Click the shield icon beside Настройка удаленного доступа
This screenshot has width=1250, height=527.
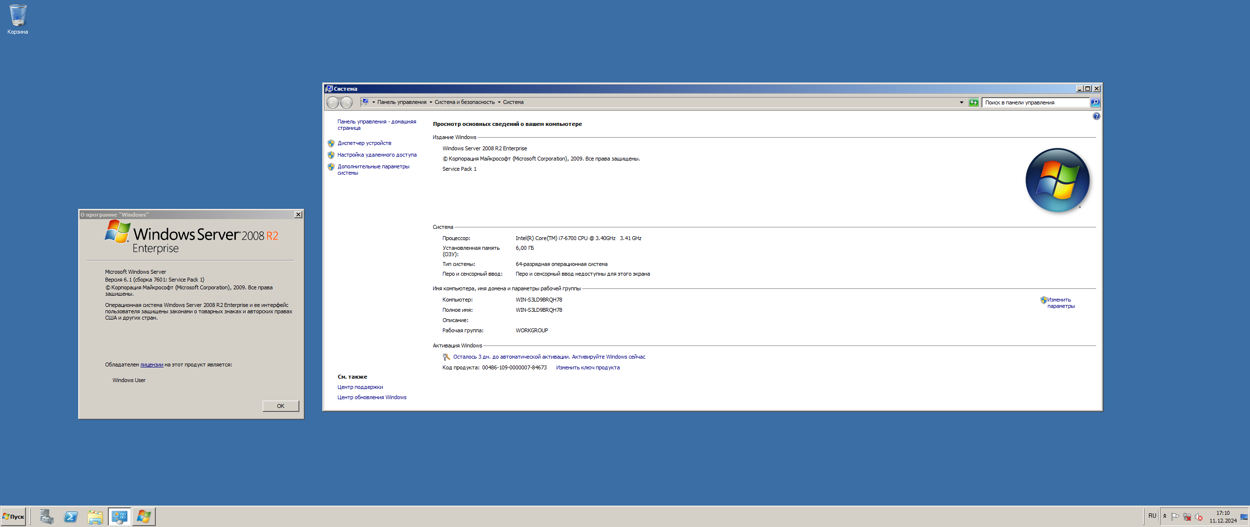331,155
